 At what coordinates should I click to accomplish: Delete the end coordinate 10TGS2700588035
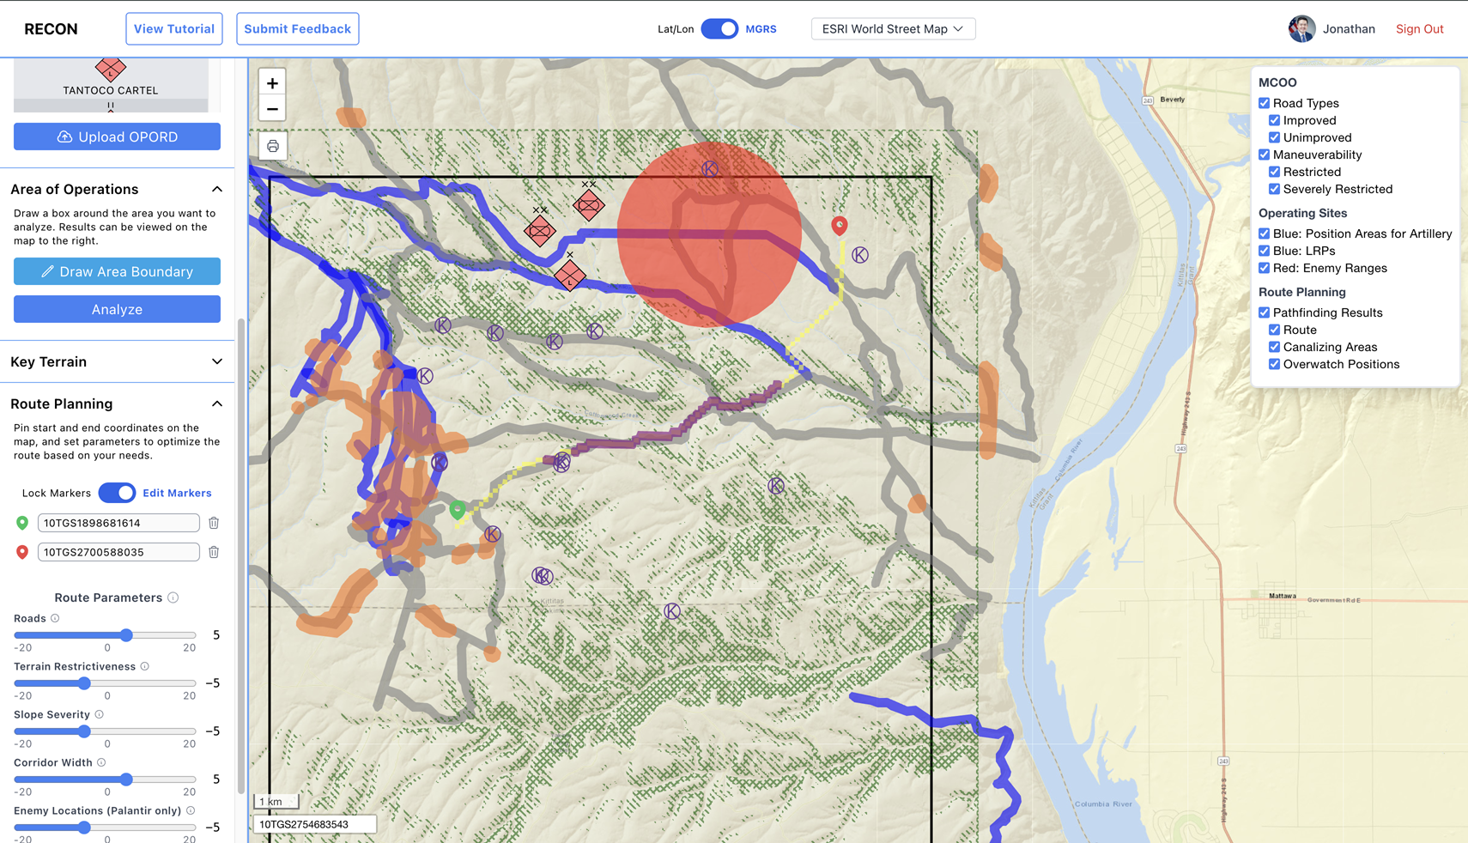coord(214,552)
